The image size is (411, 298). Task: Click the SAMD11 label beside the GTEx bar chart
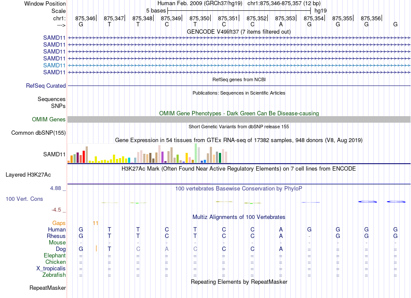pos(54,154)
